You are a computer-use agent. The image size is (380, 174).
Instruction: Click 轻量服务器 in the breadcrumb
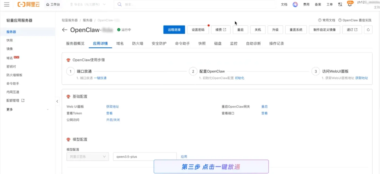69,20
